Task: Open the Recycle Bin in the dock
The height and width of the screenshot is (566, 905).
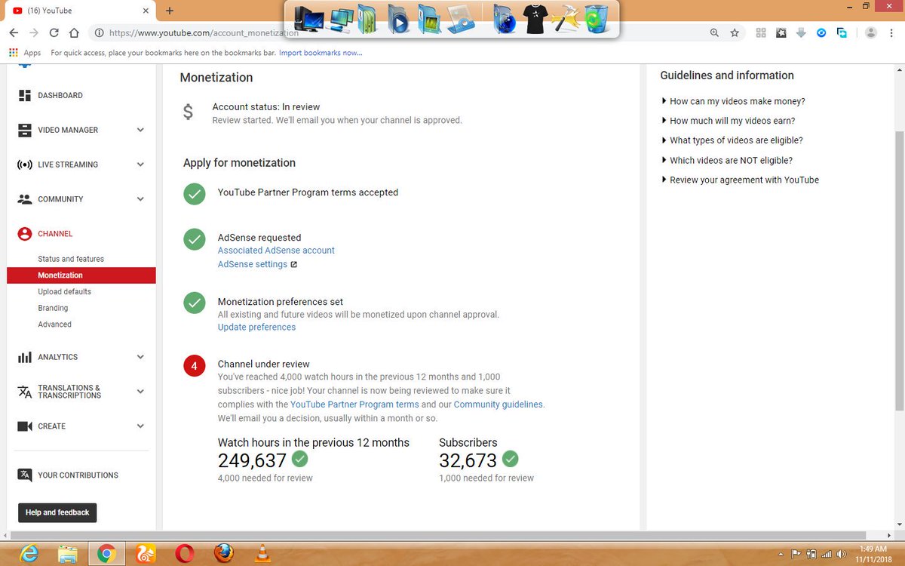Action: [x=596, y=18]
